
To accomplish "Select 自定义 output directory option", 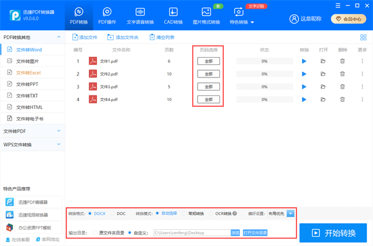I will tap(138, 233).
